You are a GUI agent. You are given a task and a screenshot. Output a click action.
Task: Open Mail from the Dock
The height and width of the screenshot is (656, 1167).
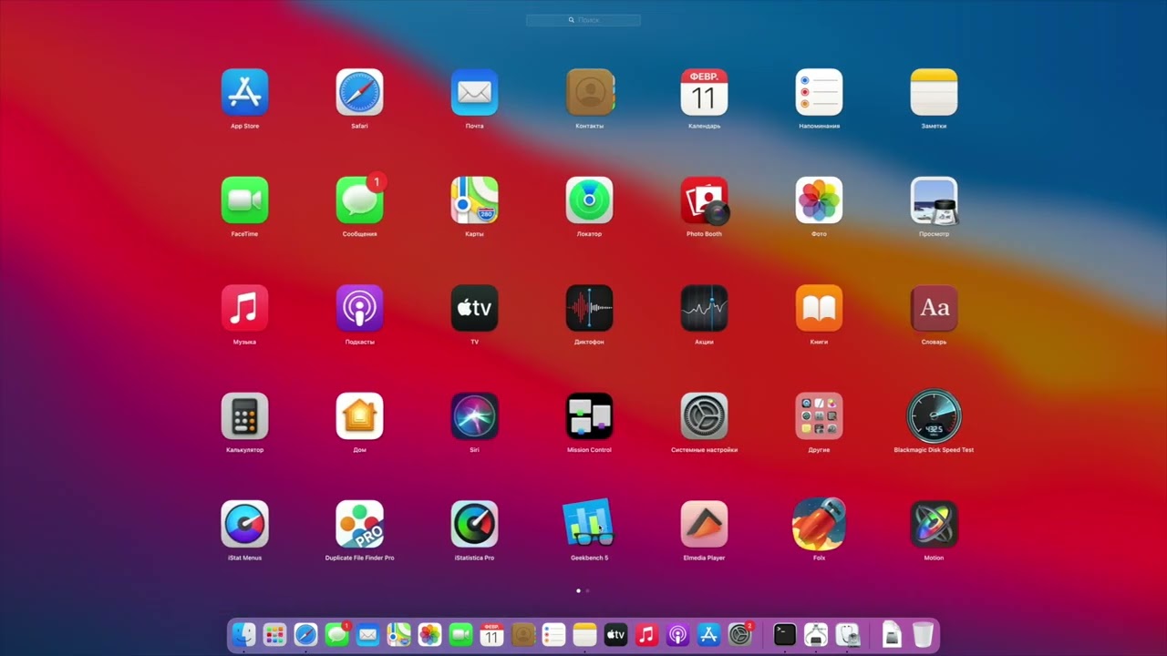click(367, 634)
